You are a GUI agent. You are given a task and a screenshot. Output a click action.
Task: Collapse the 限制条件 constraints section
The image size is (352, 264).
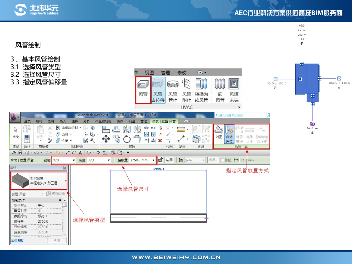pos(60,200)
